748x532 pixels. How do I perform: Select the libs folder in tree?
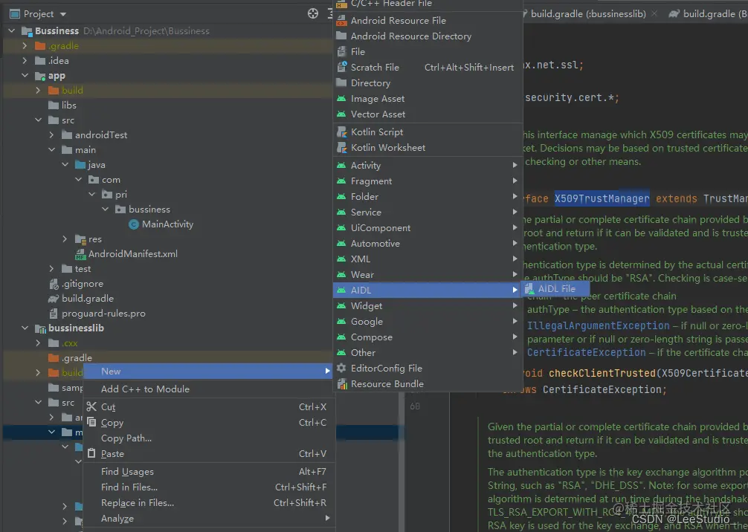(68, 105)
